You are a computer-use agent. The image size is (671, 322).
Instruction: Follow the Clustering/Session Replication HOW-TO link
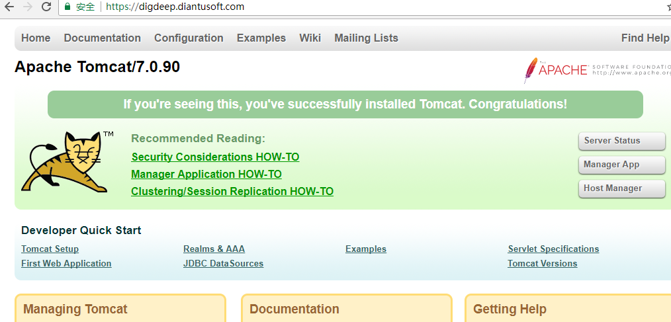point(232,192)
